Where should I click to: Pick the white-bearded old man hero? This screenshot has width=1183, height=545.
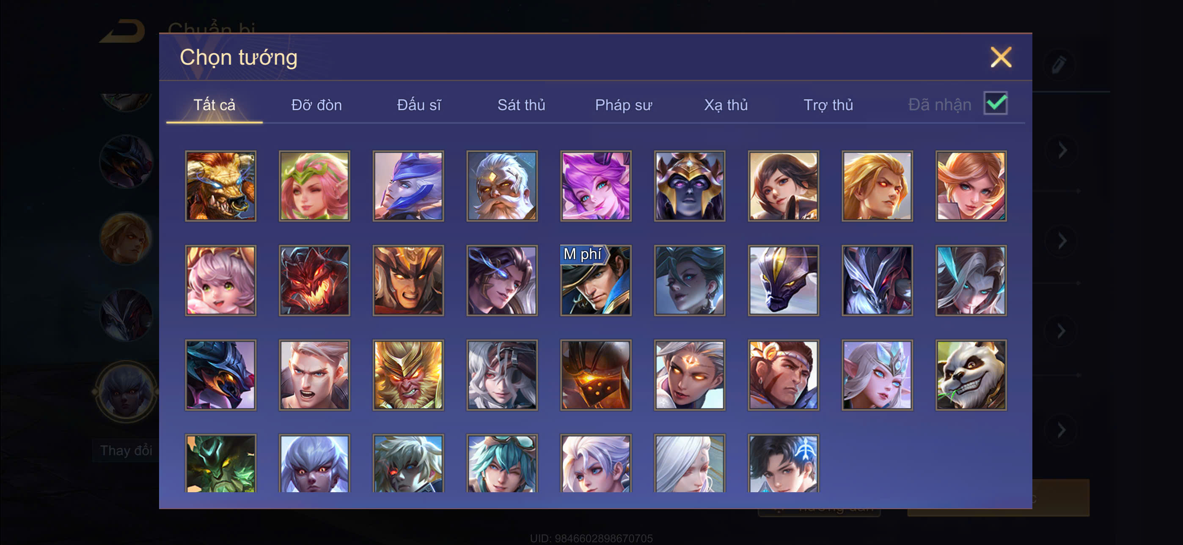502,186
